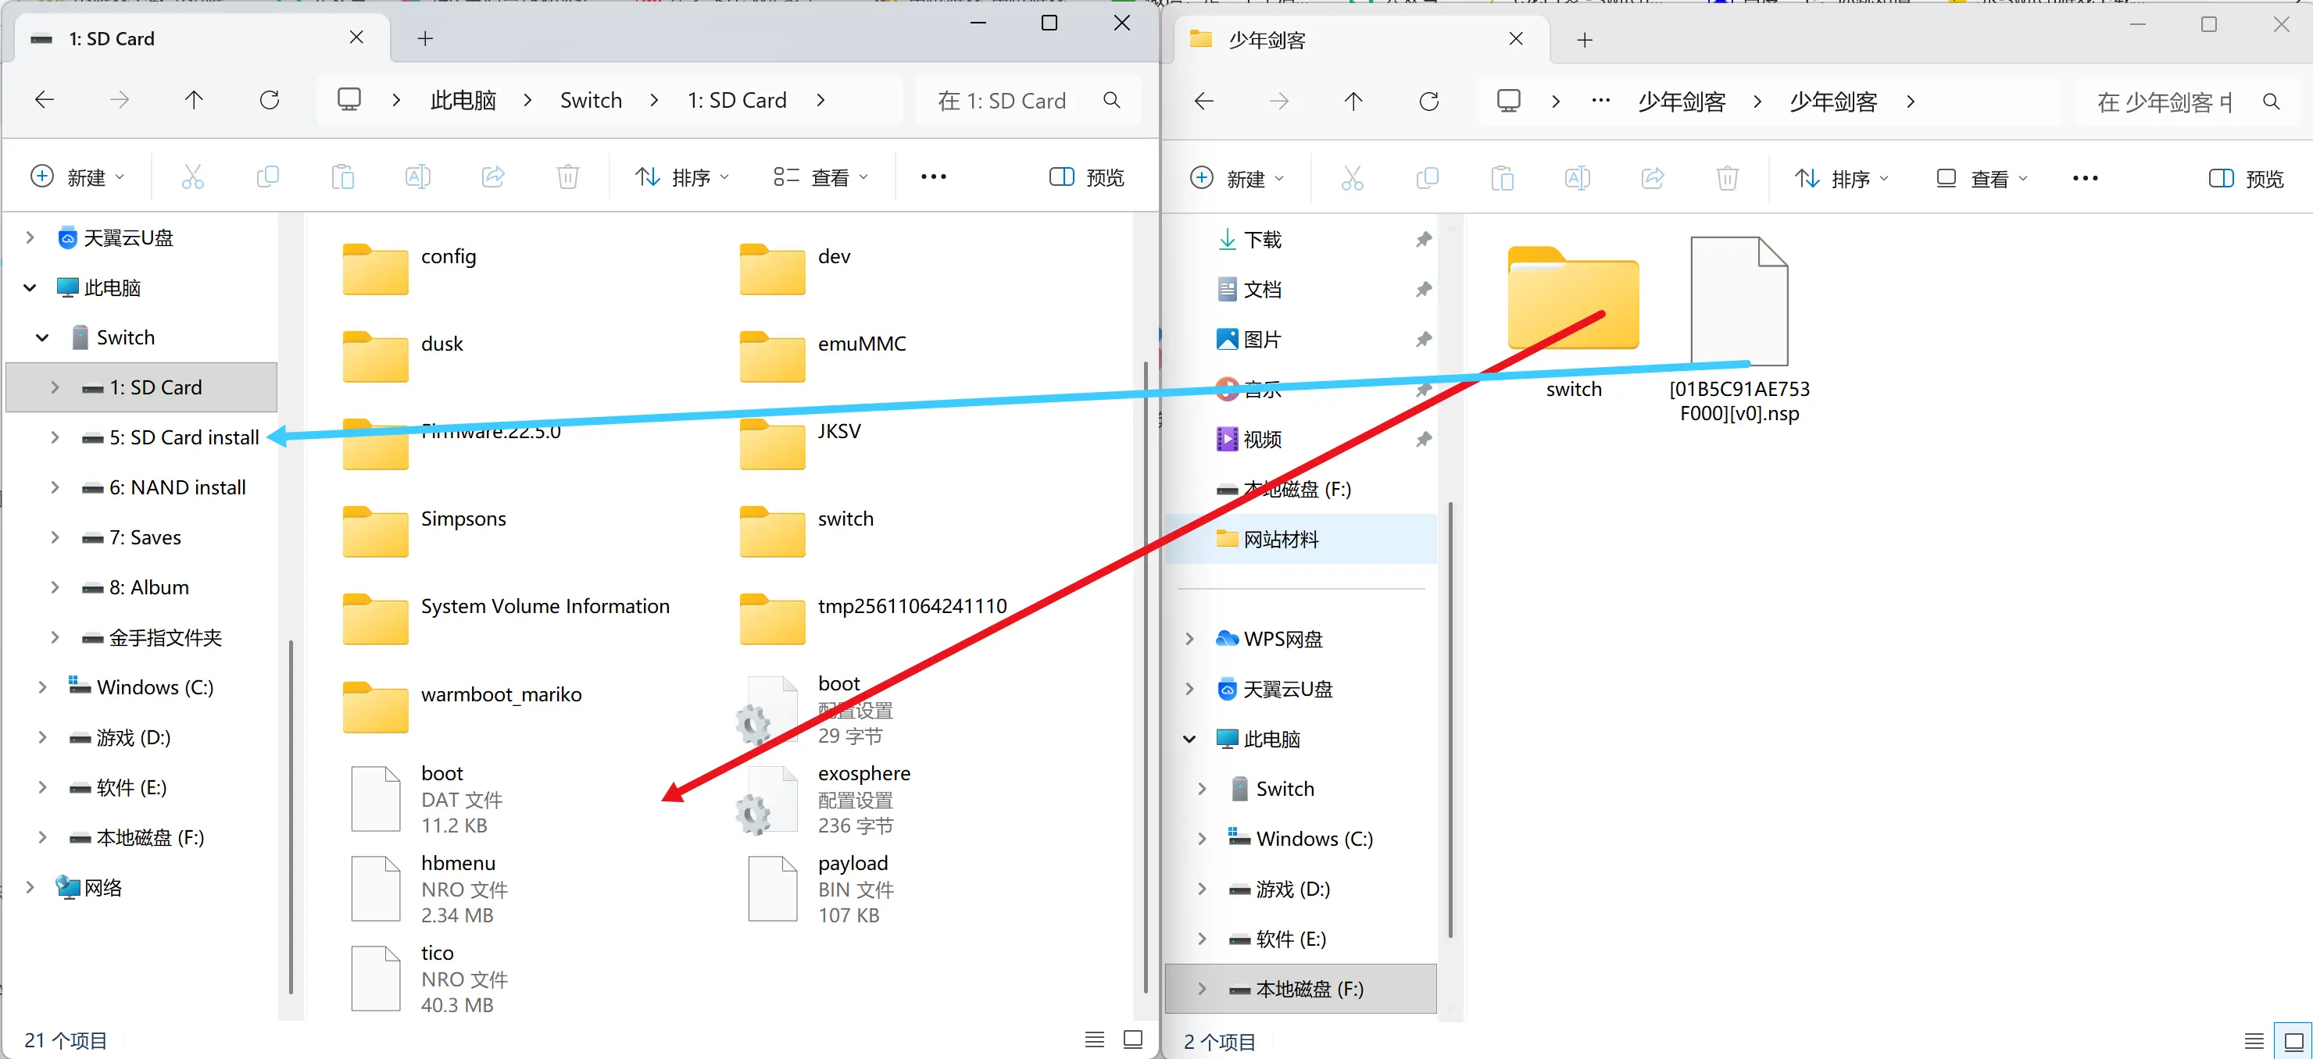
Task: Select 7: Saves in left tree
Action: coord(142,537)
